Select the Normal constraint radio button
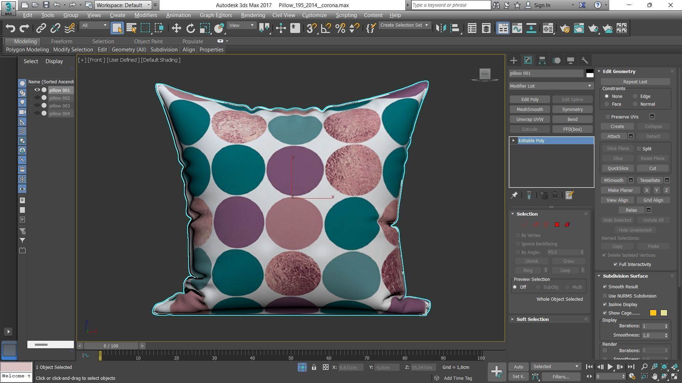The image size is (682, 383). click(x=635, y=104)
